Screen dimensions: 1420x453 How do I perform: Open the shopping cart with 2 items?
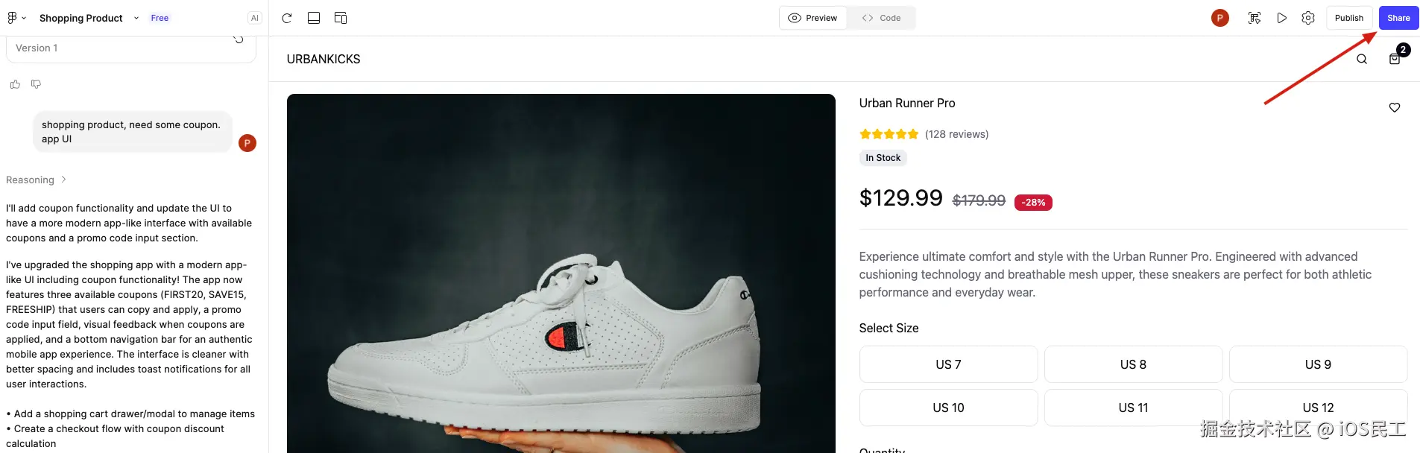pos(1395,59)
